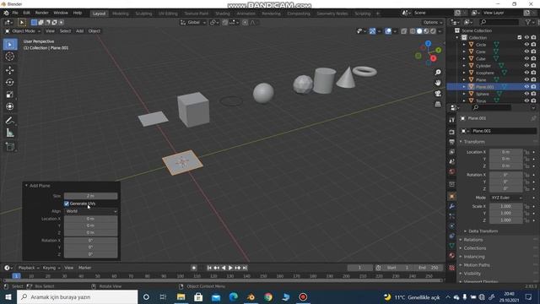540x304 pixels.
Task: Click the Options button in header
Action: tap(433, 23)
